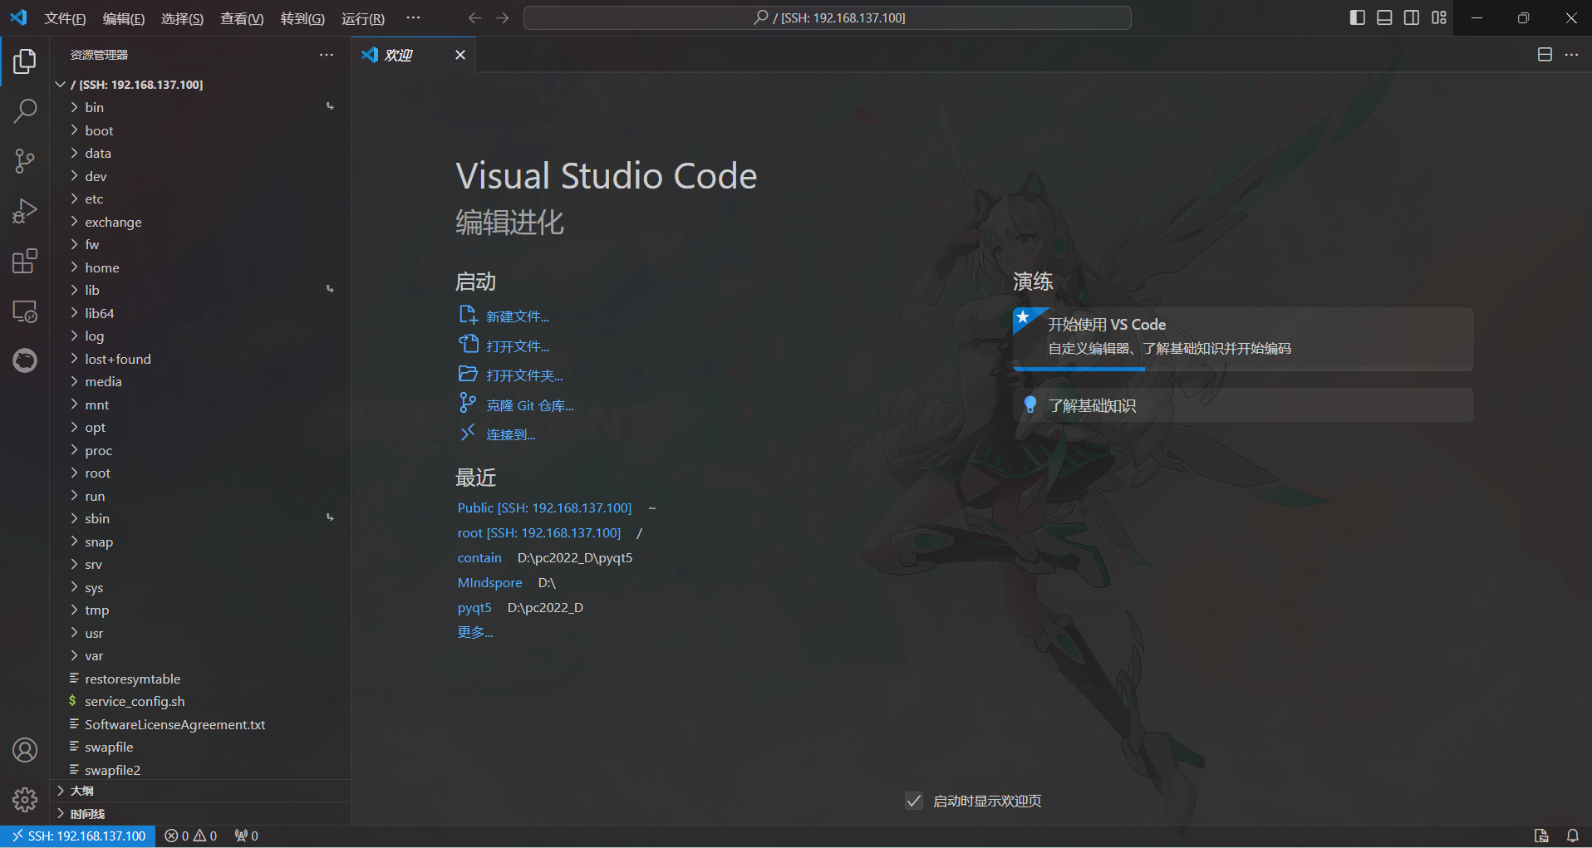Click the SSH remote status indicator
This screenshot has width=1592, height=848.
point(78,836)
